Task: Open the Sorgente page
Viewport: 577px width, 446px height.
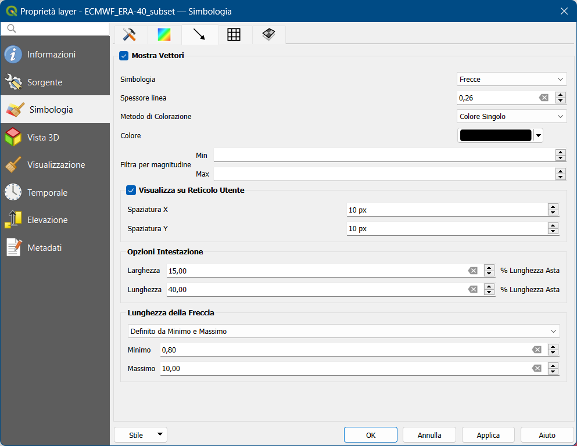Action: pos(55,82)
